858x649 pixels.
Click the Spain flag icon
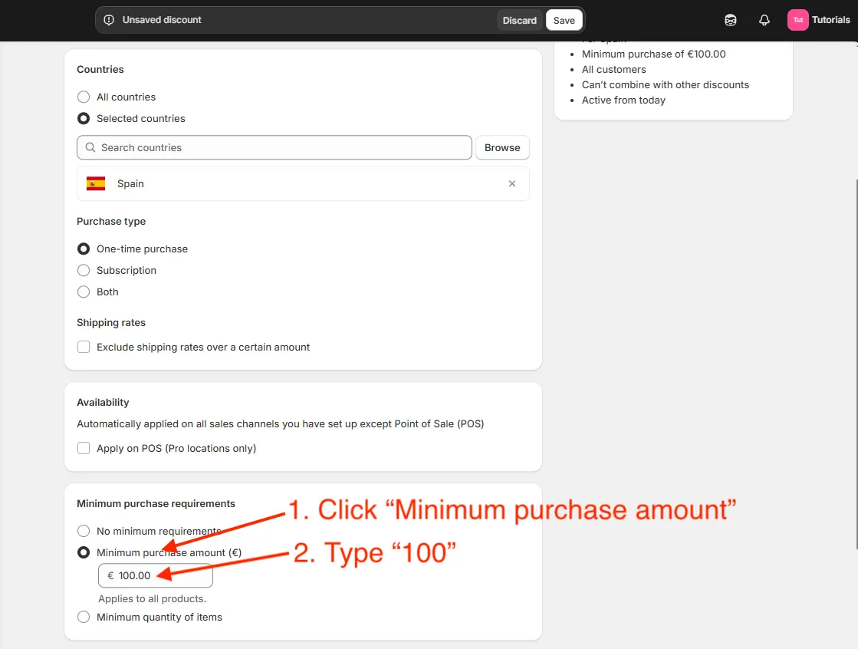(96, 183)
